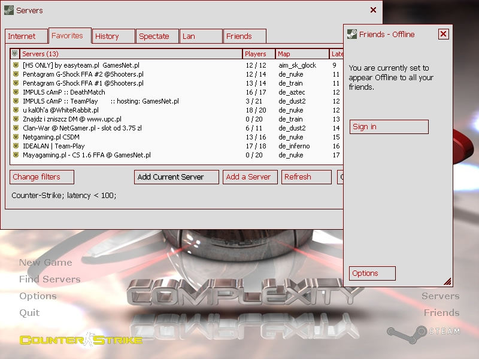Click shield icon of Znajdz i zniszcz DM
Screen dimensions: 479x359
pos(16,119)
